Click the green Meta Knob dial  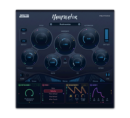(29, 93)
